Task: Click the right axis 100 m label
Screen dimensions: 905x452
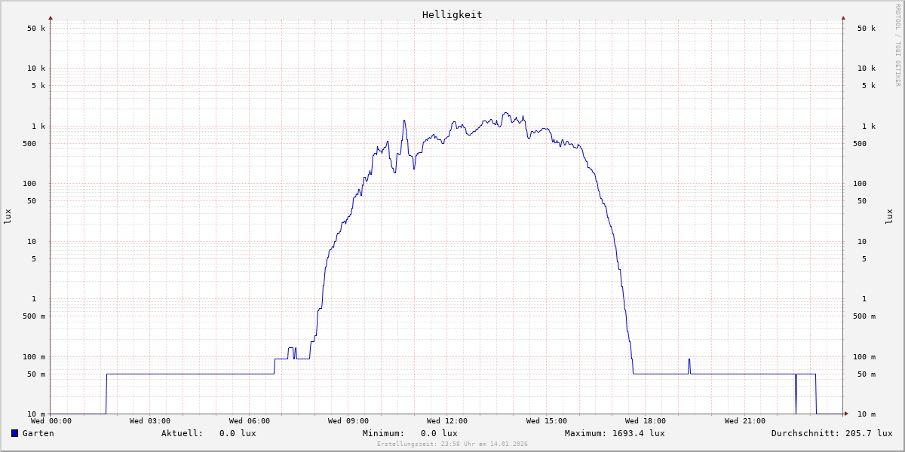Action: click(x=864, y=357)
